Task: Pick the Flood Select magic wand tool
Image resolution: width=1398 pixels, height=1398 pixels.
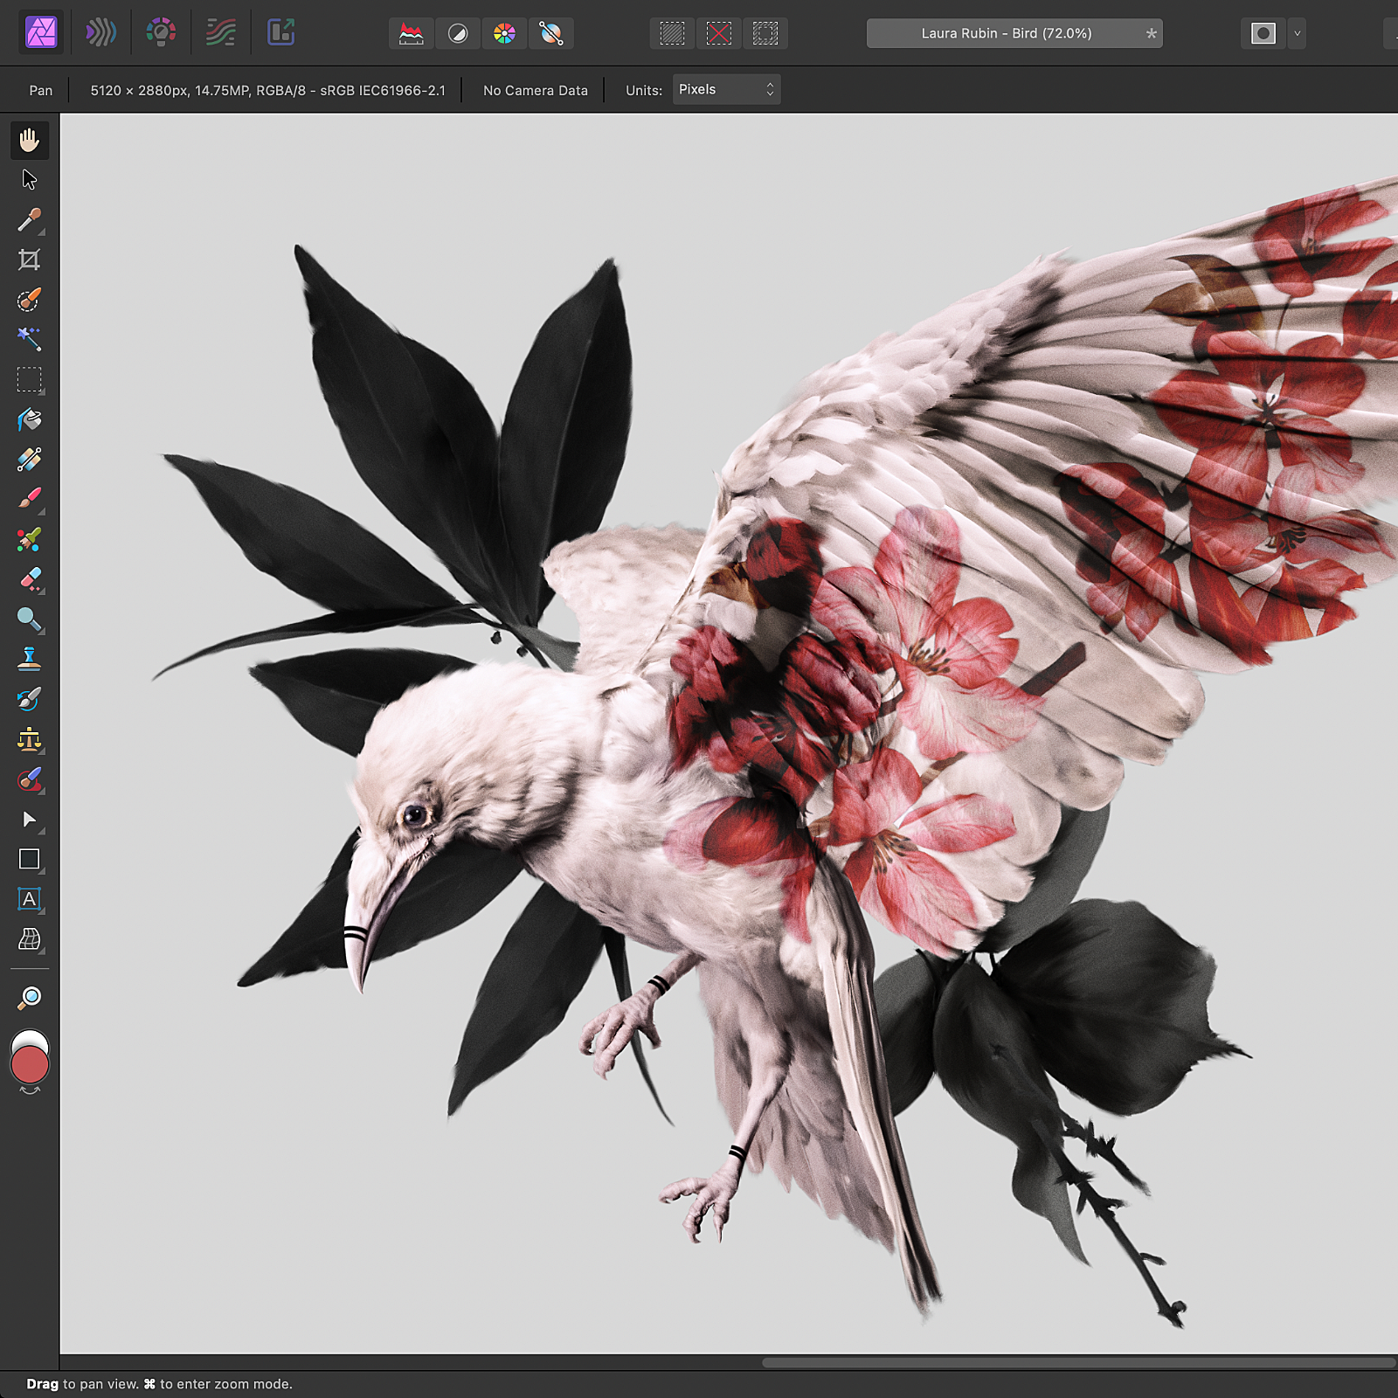Action: pos(29,339)
